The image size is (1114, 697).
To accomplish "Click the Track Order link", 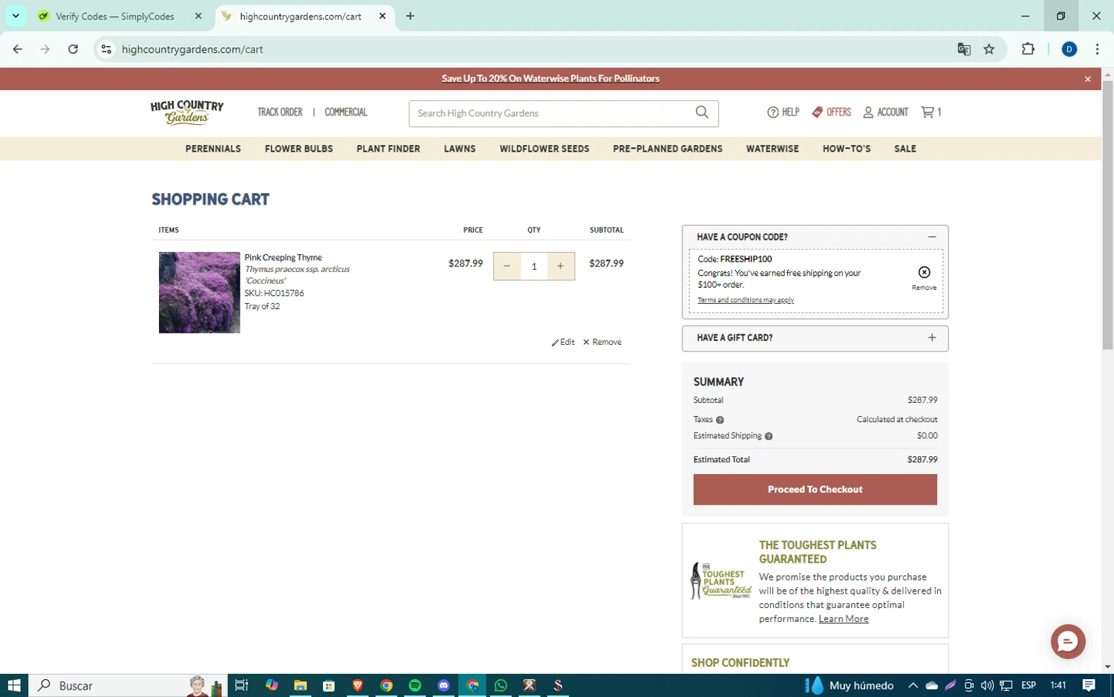I will pyautogui.click(x=280, y=112).
